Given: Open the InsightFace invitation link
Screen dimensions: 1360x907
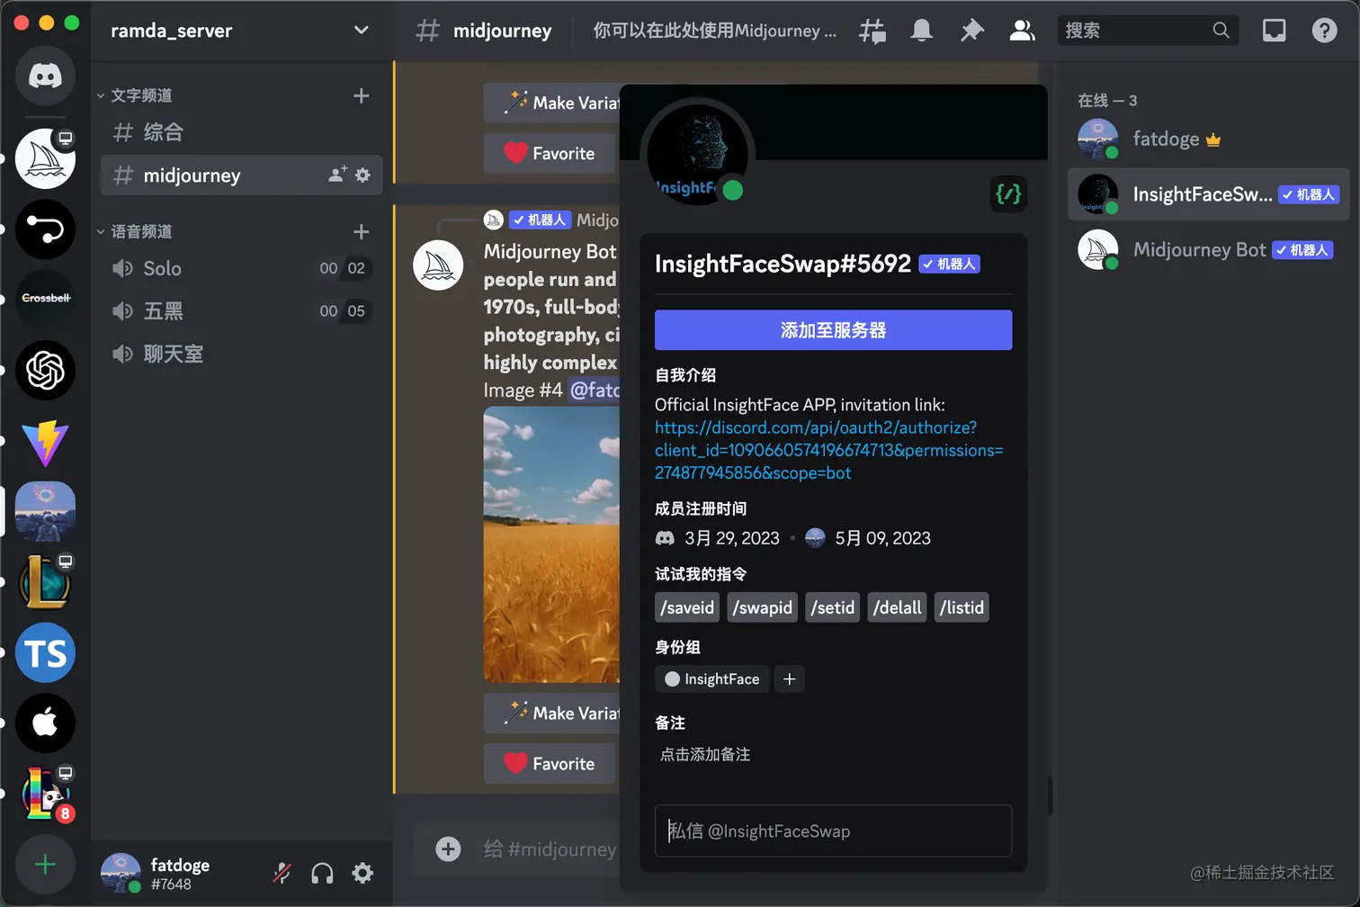Looking at the screenshot, I should click(828, 450).
